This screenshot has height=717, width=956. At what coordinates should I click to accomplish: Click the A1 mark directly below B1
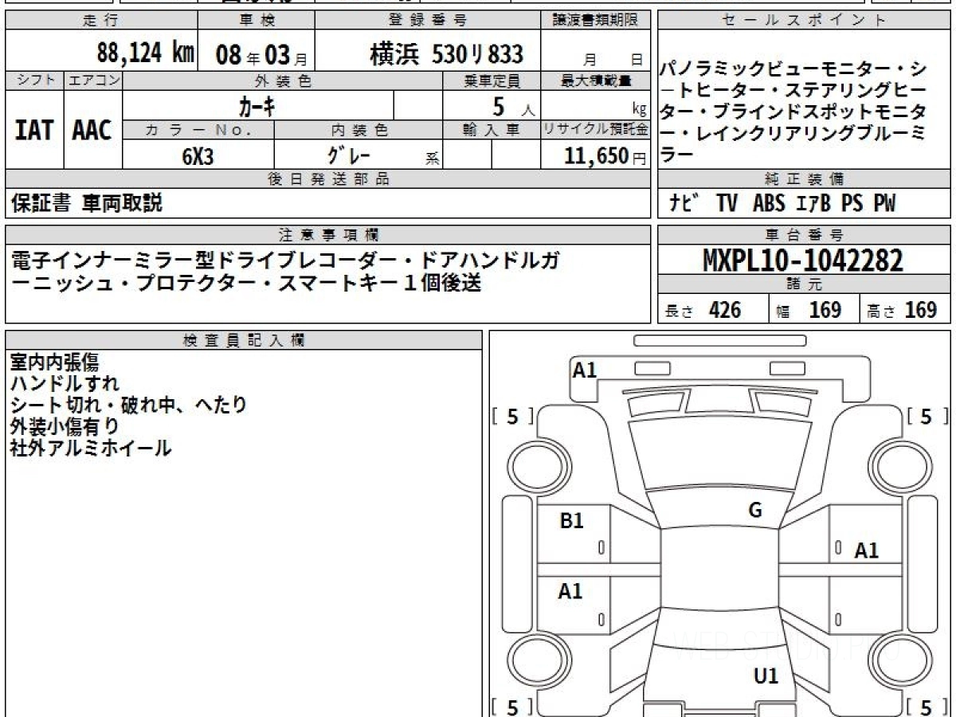pyautogui.click(x=570, y=591)
